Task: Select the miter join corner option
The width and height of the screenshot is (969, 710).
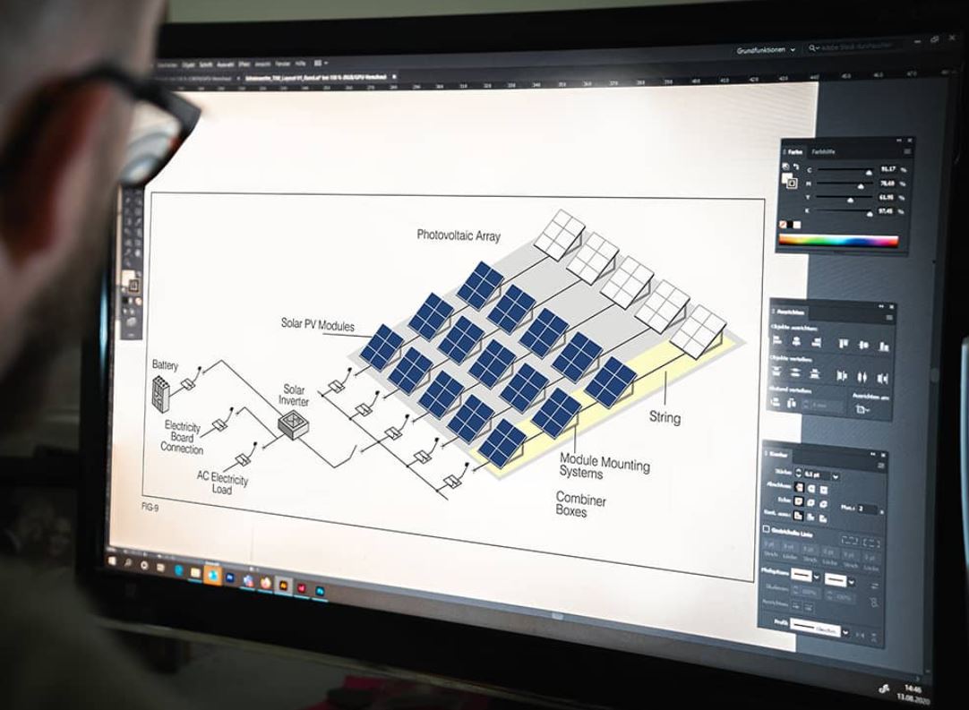Action: [799, 501]
